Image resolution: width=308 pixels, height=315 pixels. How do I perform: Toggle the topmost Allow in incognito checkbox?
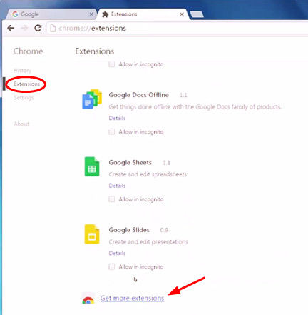(x=112, y=64)
